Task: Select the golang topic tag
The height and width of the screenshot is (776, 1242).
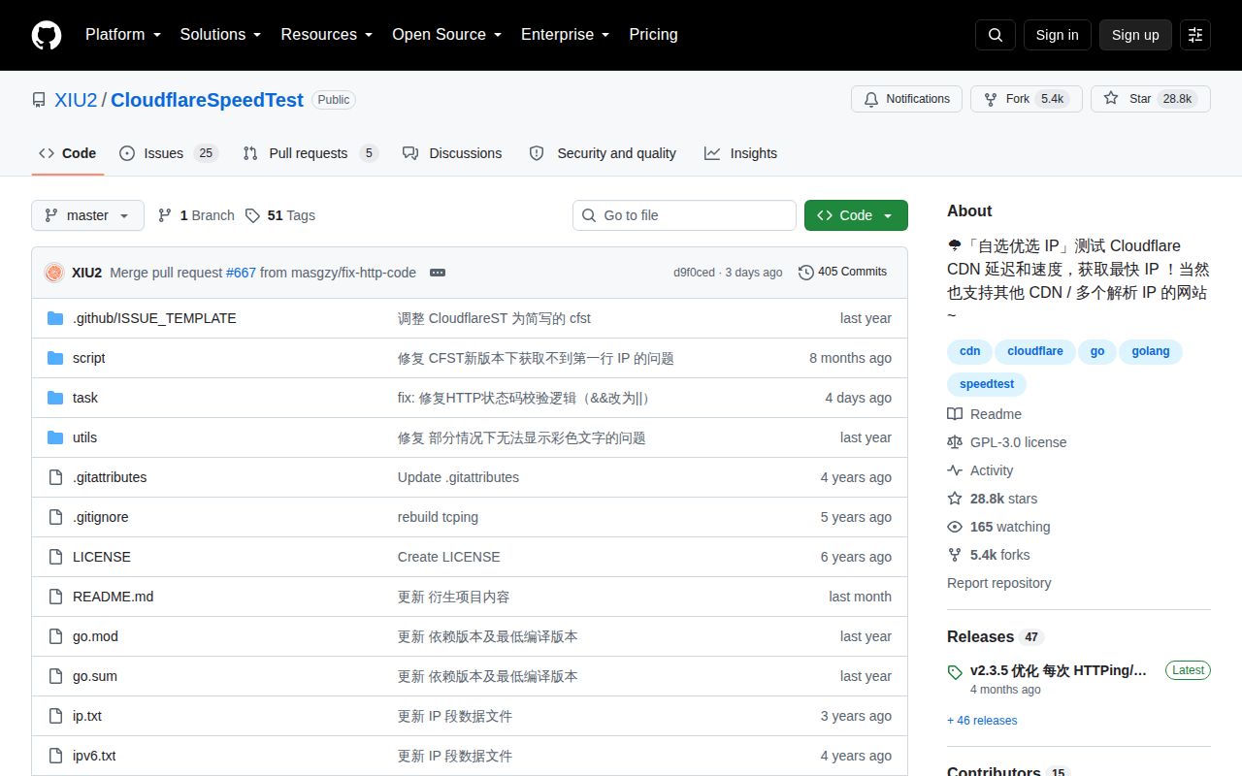Action: pos(1151,351)
